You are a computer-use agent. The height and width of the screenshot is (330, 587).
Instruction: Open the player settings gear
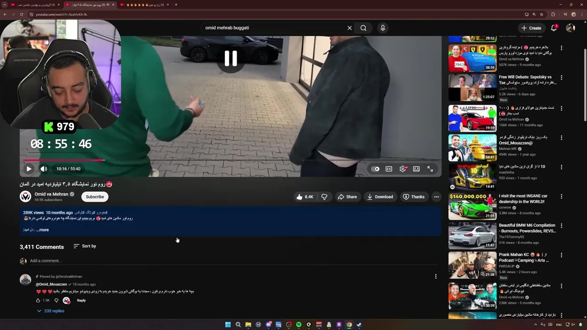(403, 169)
